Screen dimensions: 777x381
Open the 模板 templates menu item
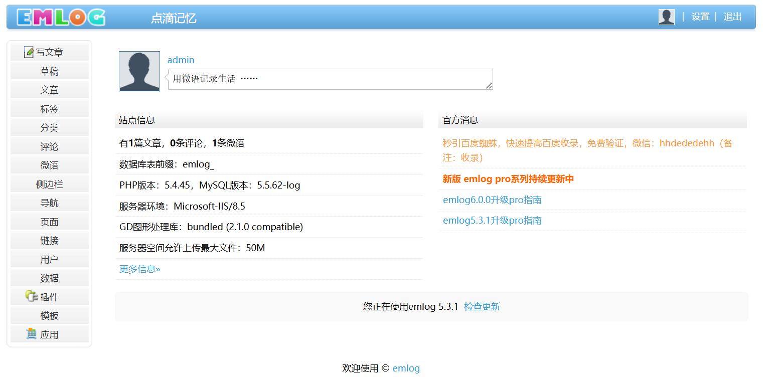click(50, 316)
